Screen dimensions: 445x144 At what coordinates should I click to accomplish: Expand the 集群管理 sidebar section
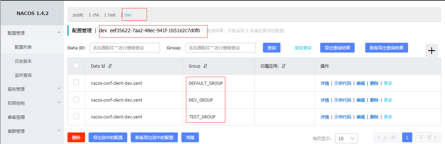click(59, 131)
